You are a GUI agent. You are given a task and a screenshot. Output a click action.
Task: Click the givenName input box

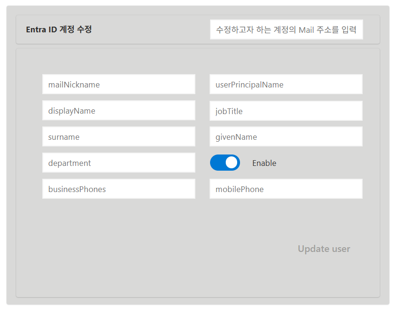point(286,136)
